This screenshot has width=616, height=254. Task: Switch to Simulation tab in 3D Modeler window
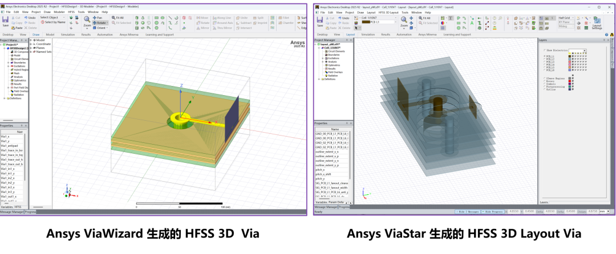[67, 35]
